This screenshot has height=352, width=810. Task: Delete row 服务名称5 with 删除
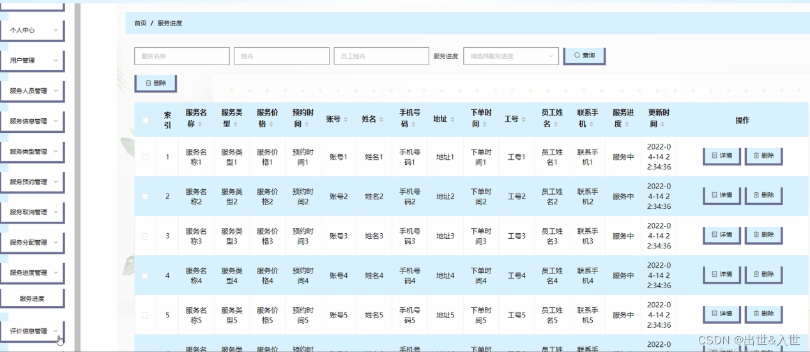763,314
